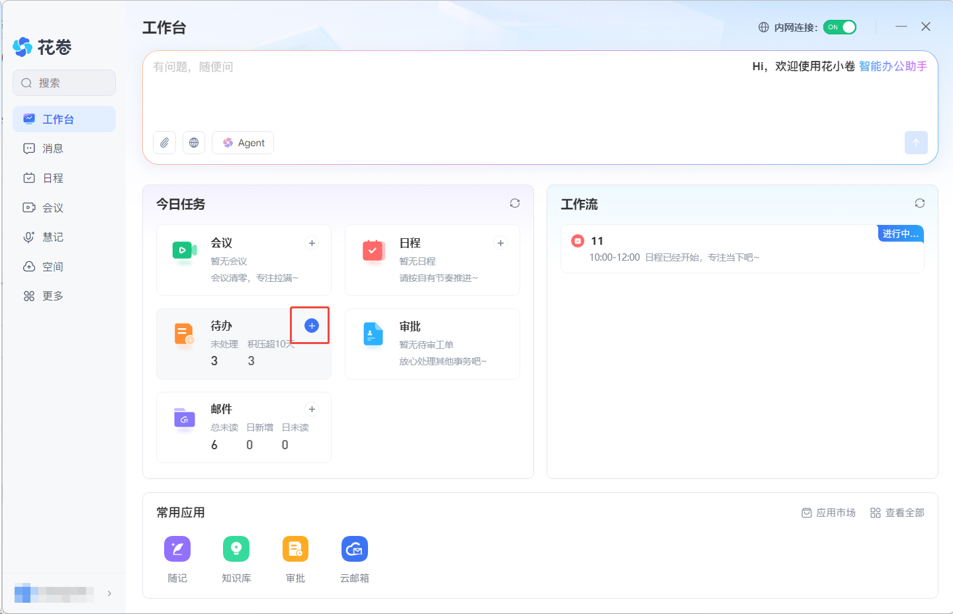Minimize the 花卷 window
This screenshot has width=953, height=614.
(901, 26)
